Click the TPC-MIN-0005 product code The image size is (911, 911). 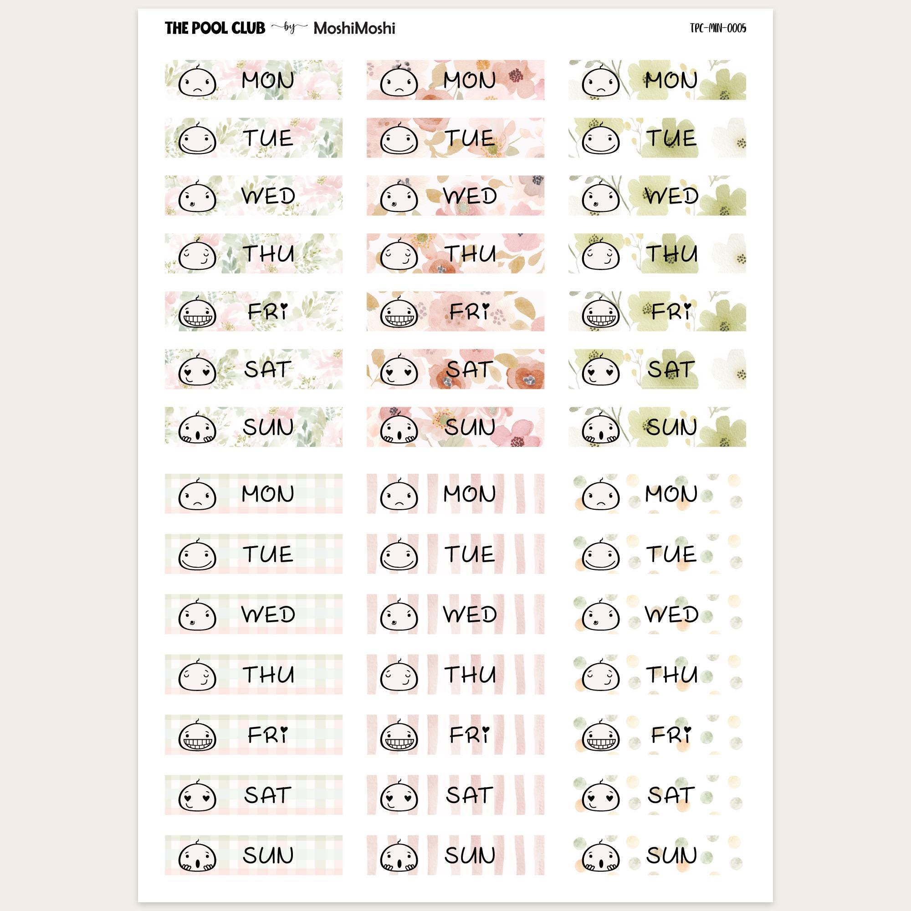pos(718,28)
